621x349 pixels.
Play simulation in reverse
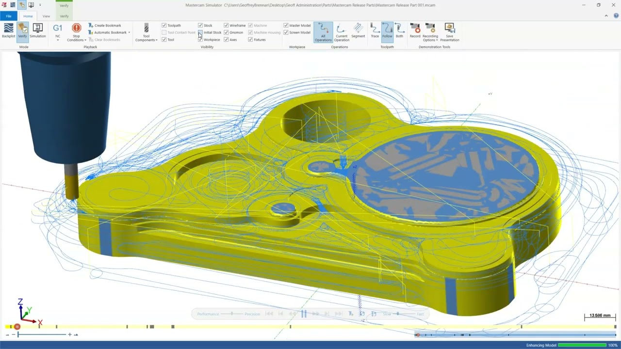click(292, 314)
